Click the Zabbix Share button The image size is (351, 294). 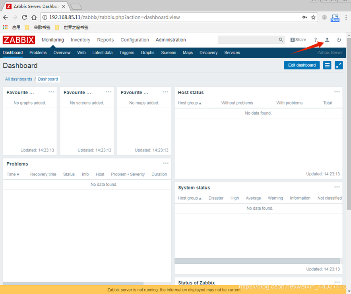(298, 40)
